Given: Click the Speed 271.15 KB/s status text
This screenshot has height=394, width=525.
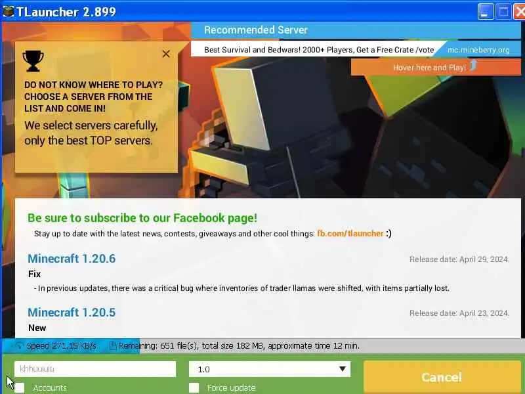Looking at the screenshot, I should click(61, 346).
